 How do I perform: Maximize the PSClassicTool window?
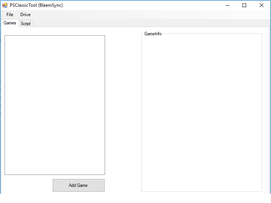[244, 5]
